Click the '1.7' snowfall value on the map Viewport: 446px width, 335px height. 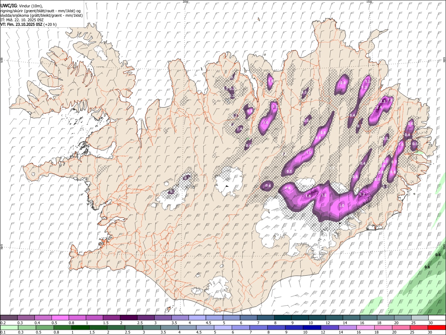362,195
